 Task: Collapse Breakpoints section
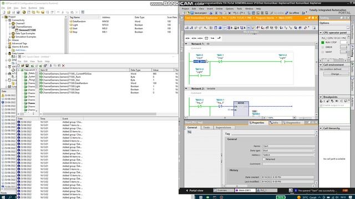click(x=321, y=97)
